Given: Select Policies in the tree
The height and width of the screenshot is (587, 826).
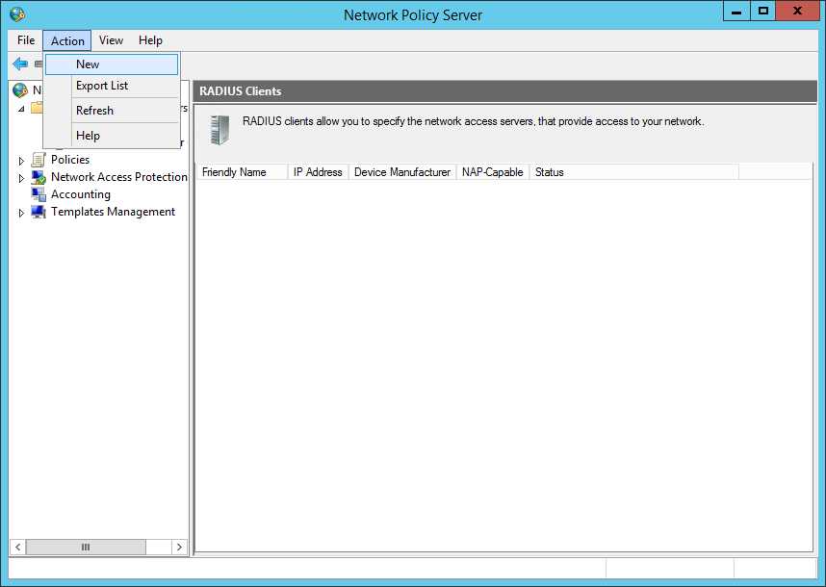Looking at the screenshot, I should (x=70, y=160).
